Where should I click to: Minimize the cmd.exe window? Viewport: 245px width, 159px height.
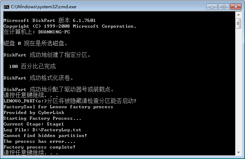(x=212, y=7)
